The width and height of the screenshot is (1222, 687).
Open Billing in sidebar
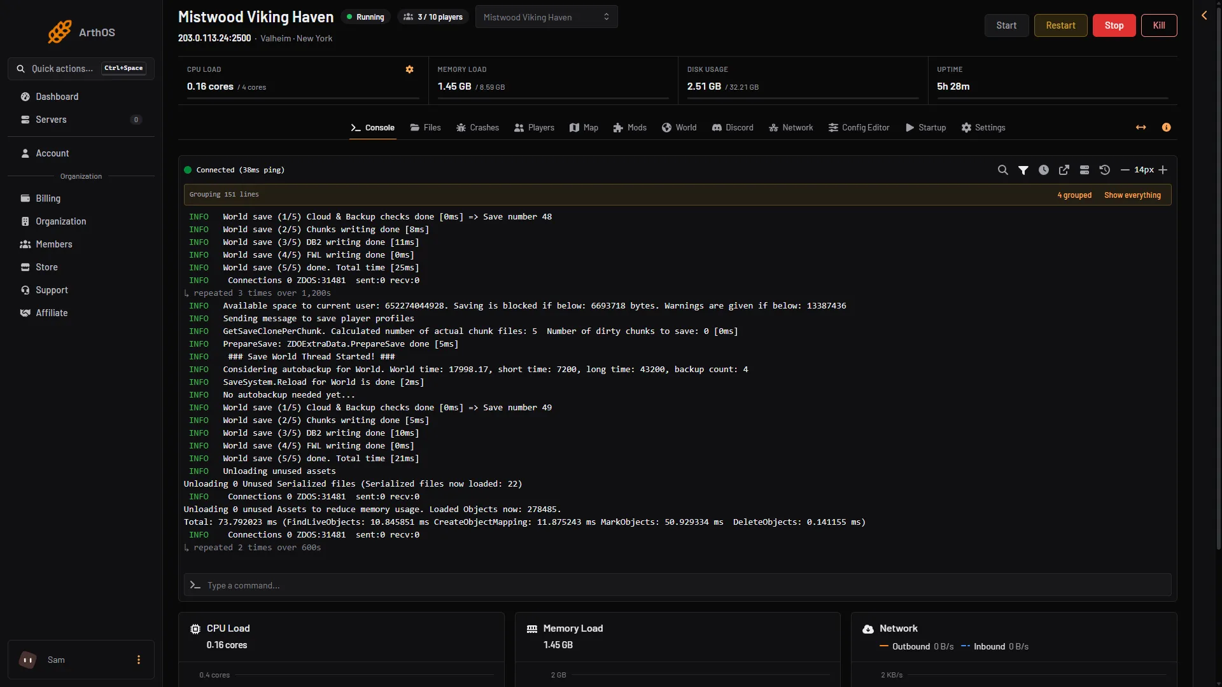81,198
